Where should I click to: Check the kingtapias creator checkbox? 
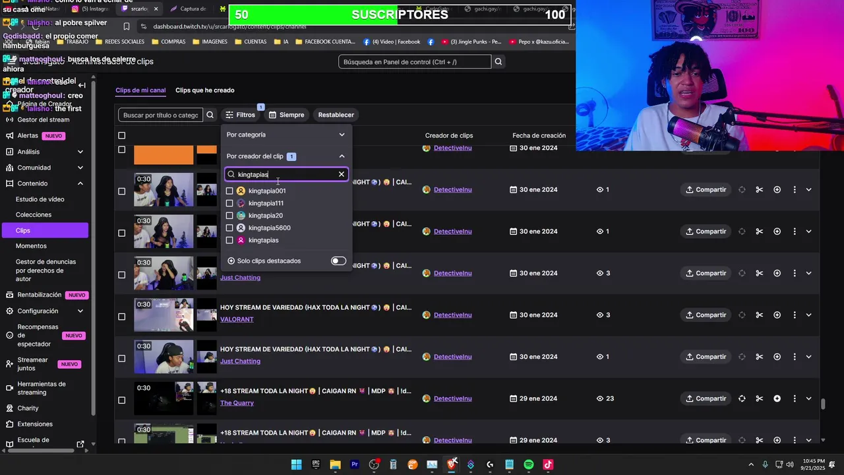click(x=229, y=240)
